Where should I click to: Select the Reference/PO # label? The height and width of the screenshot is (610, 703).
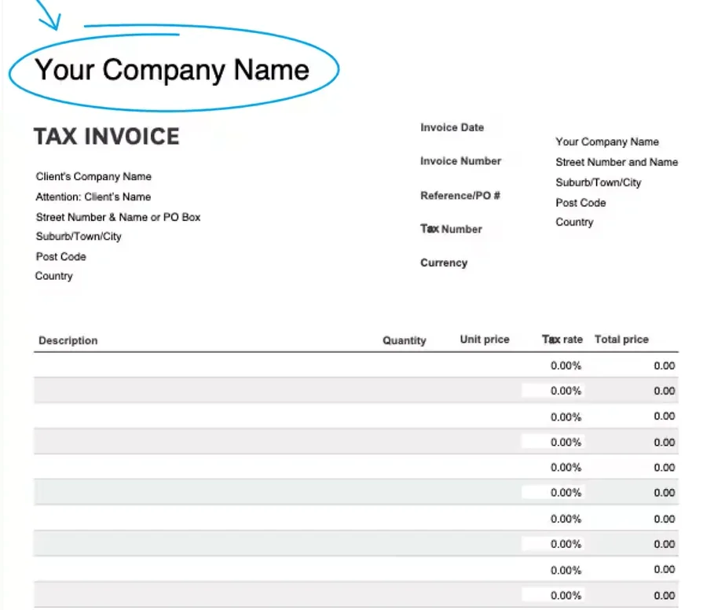coord(460,196)
